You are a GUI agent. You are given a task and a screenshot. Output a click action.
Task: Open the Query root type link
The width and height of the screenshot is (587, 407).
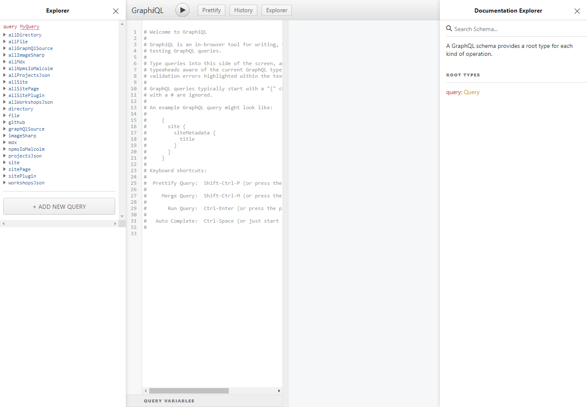pyautogui.click(x=471, y=92)
